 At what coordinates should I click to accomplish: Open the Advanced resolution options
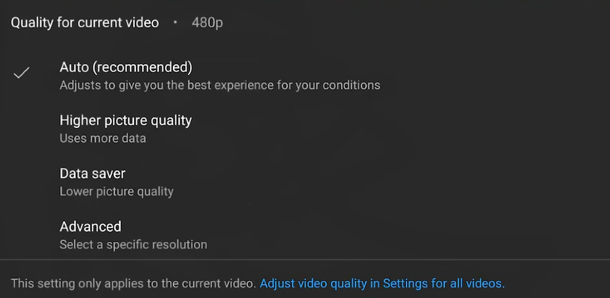click(x=90, y=227)
